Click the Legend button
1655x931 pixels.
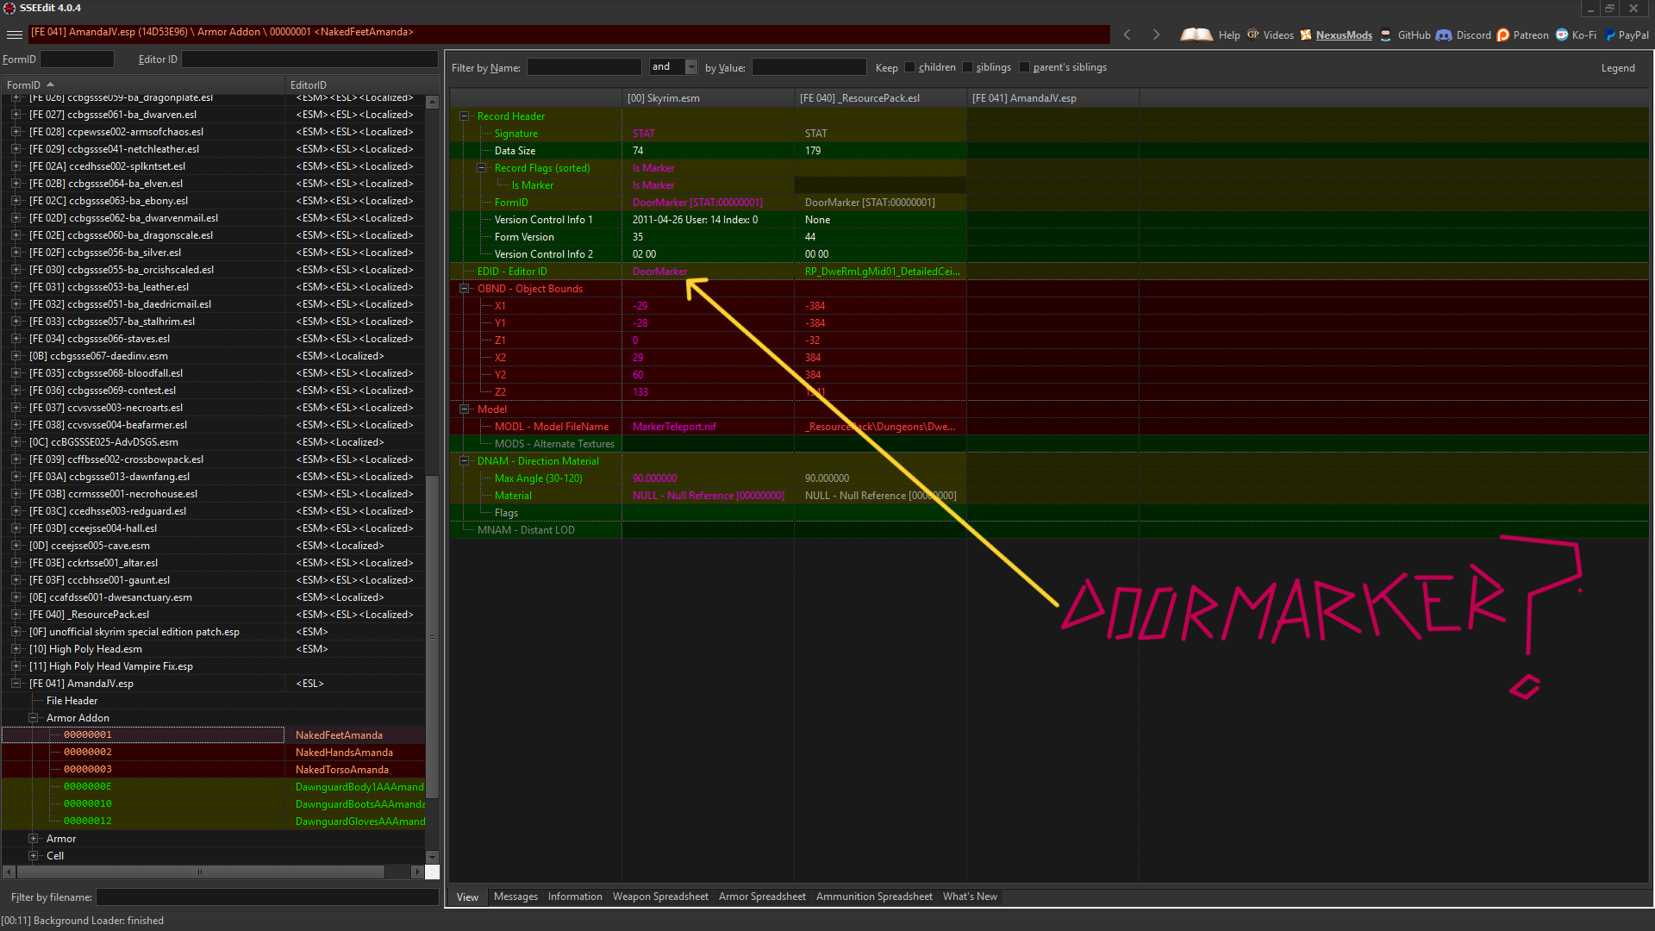point(1617,68)
